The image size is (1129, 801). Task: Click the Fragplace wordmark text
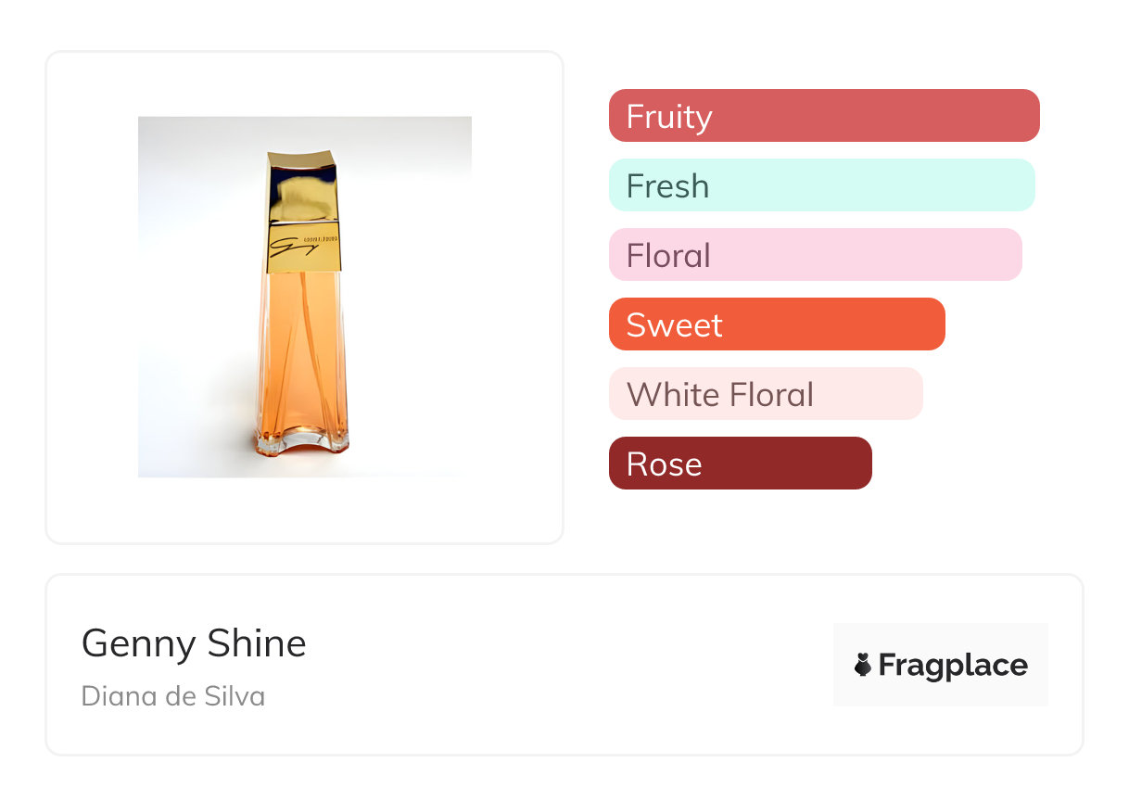click(x=952, y=665)
